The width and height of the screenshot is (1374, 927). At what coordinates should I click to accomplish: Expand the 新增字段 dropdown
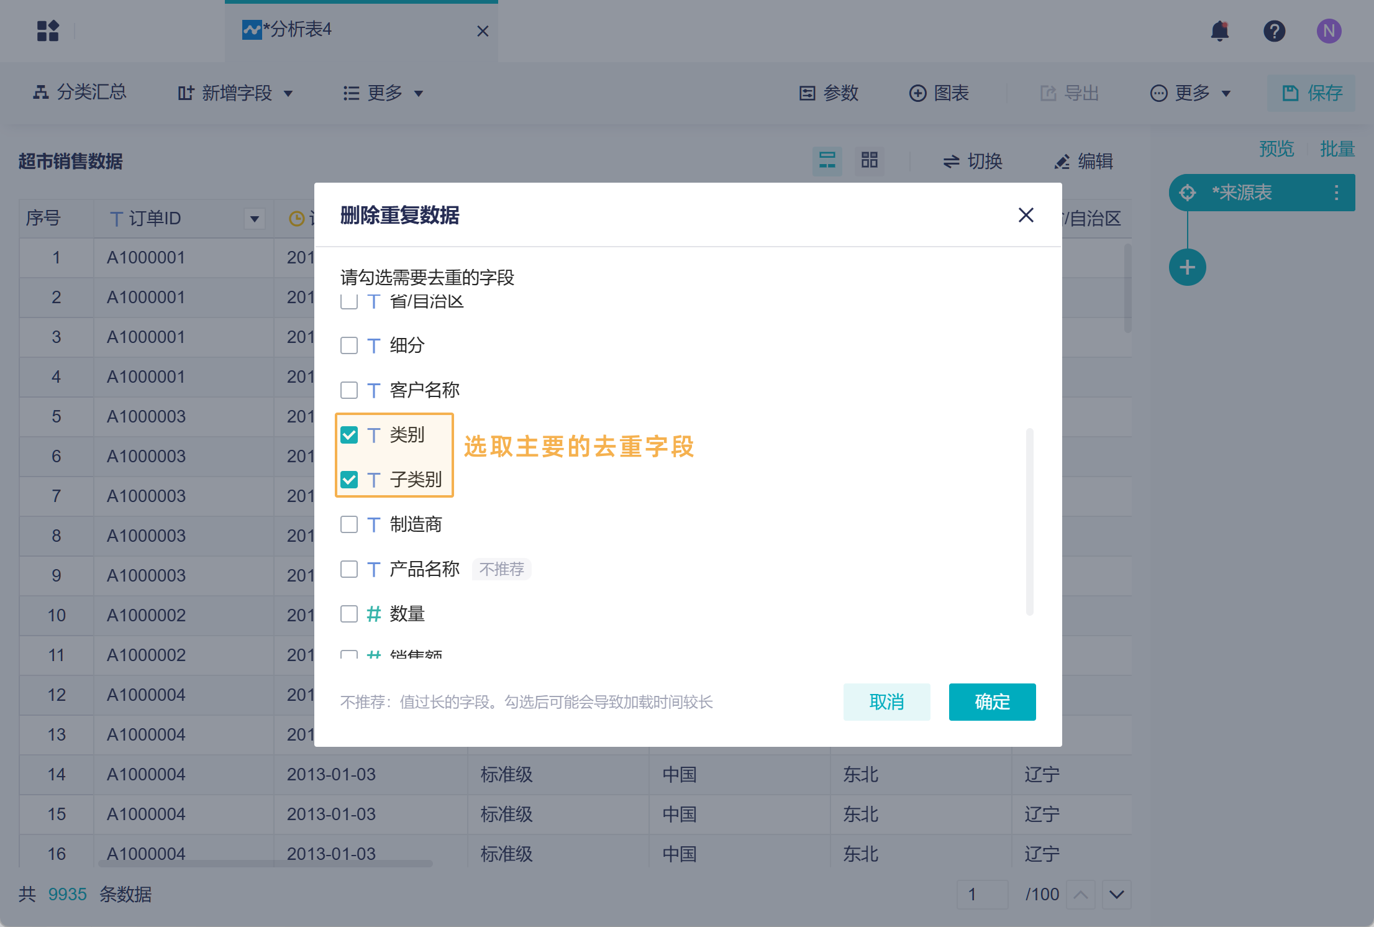235,93
